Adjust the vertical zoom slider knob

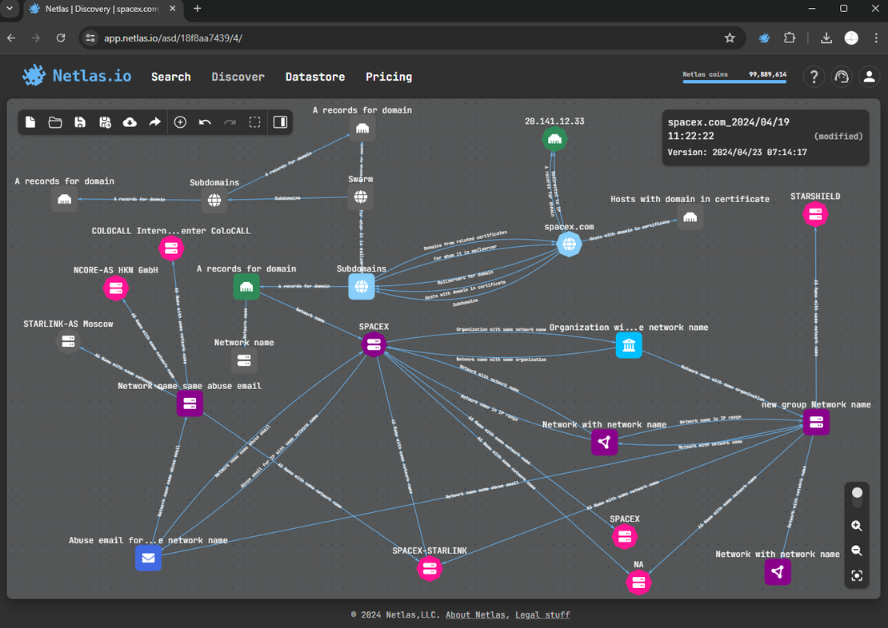pos(857,493)
